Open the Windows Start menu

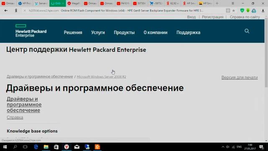(5, 147)
